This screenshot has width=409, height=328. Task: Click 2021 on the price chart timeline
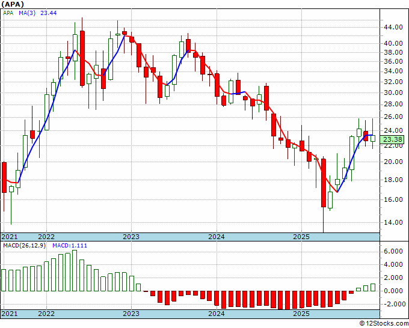click(10, 237)
